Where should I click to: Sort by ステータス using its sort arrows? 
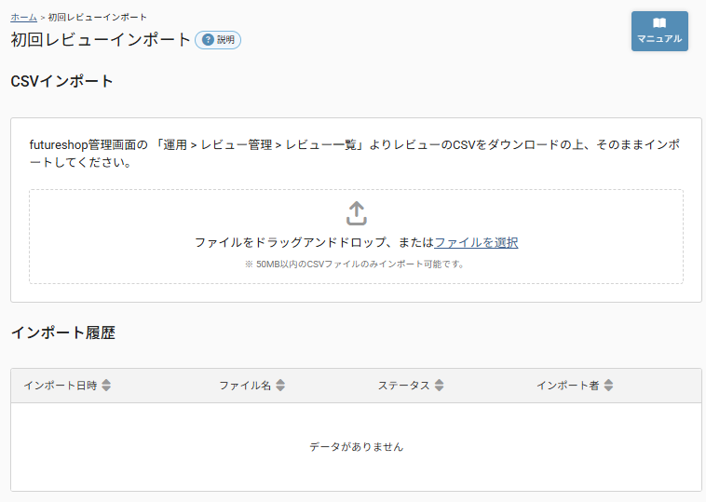tap(440, 386)
